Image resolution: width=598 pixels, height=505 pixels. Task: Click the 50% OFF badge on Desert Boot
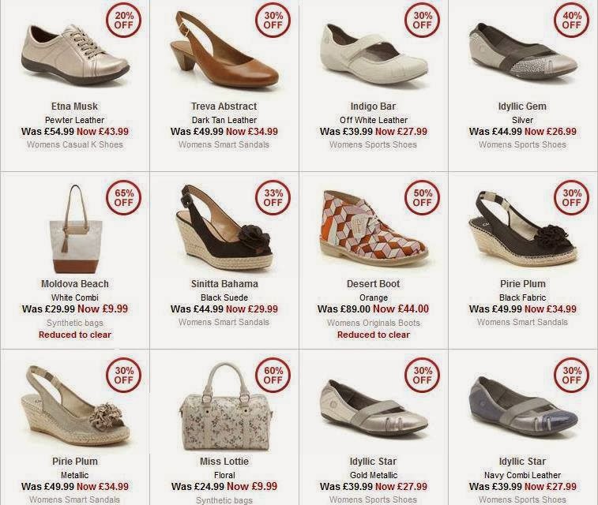[422, 197]
